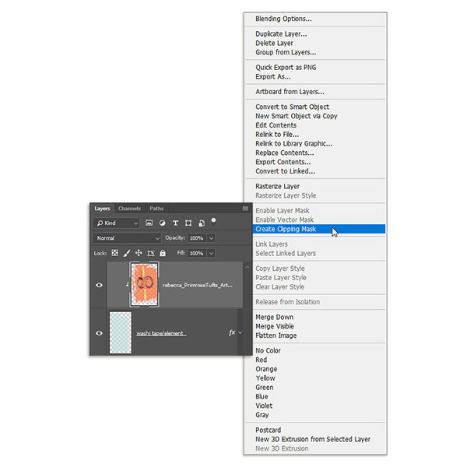467x467 pixels.
Task: Choose Postcard menu entry
Action: coord(315,430)
